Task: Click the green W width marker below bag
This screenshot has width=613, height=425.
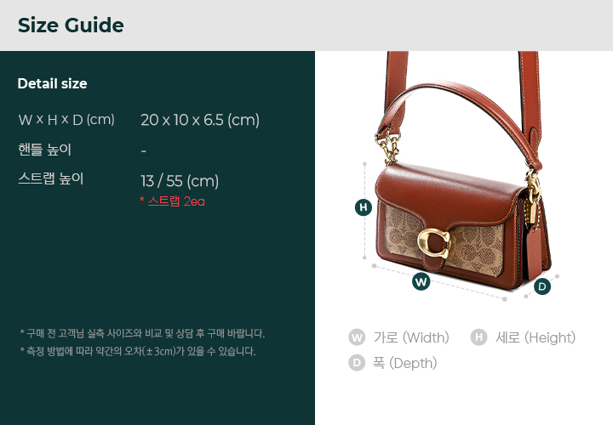Action: [421, 281]
